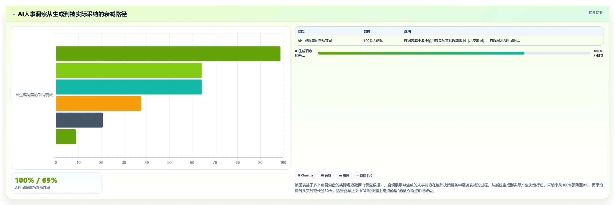Click the 数据 column header
The width and height of the screenshot is (615, 205).
367,31
